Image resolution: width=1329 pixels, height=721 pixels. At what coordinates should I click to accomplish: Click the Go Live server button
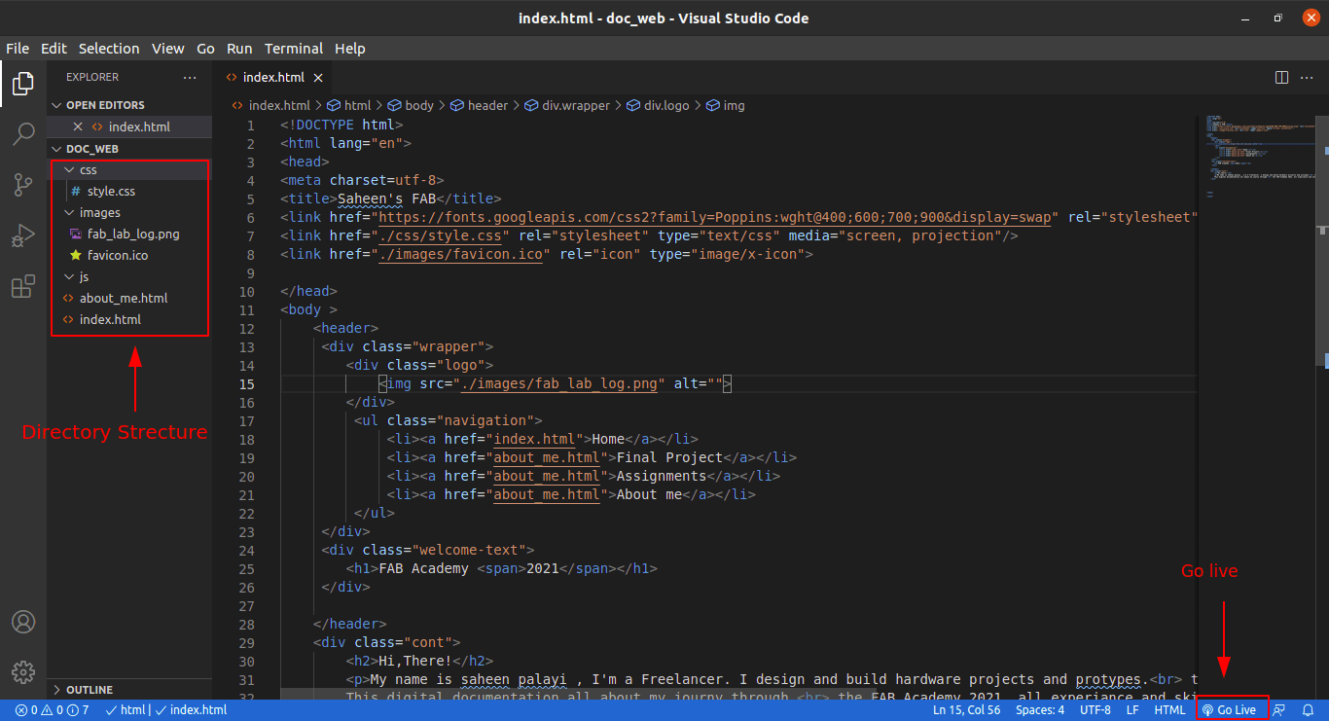click(x=1230, y=710)
